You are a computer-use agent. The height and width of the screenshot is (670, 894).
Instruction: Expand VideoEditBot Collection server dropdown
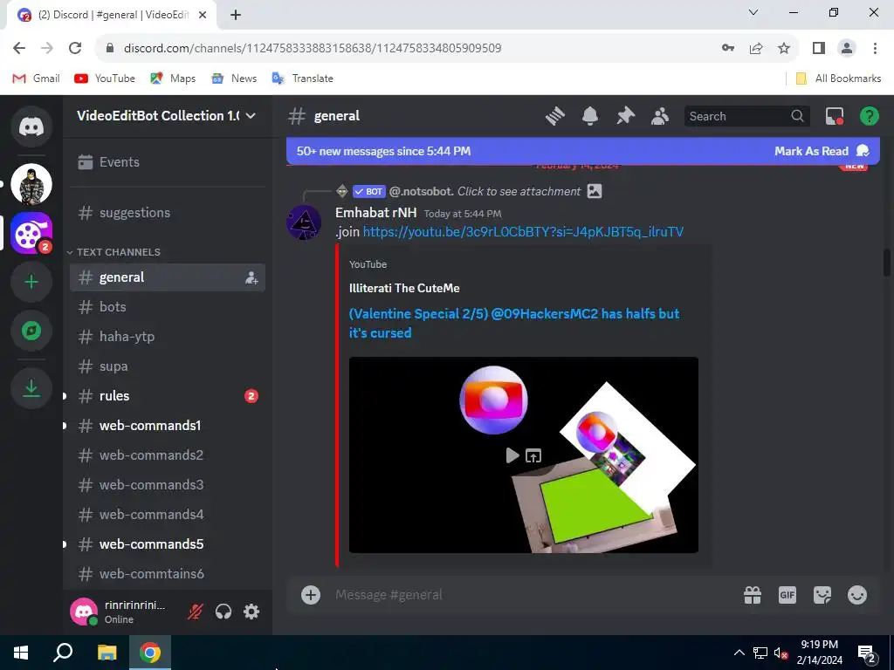click(251, 116)
